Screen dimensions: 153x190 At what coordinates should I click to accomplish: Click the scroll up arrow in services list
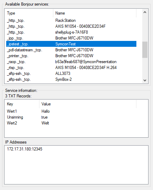click(x=145, y=12)
